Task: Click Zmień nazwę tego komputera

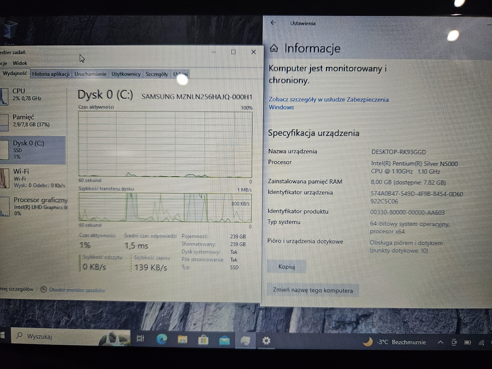Action: point(313,290)
